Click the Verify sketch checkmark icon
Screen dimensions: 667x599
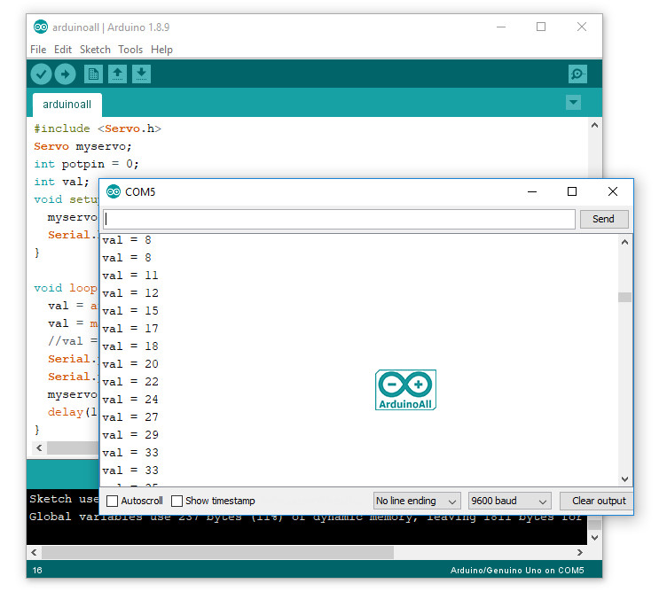point(41,74)
